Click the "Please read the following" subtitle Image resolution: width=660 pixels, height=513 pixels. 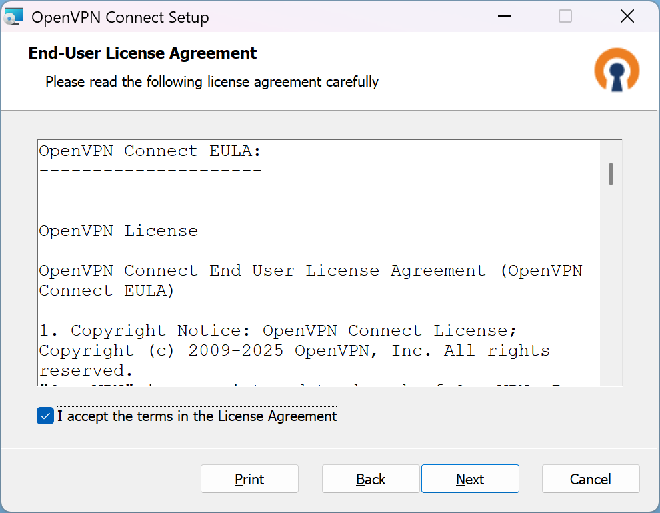[212, 82]
